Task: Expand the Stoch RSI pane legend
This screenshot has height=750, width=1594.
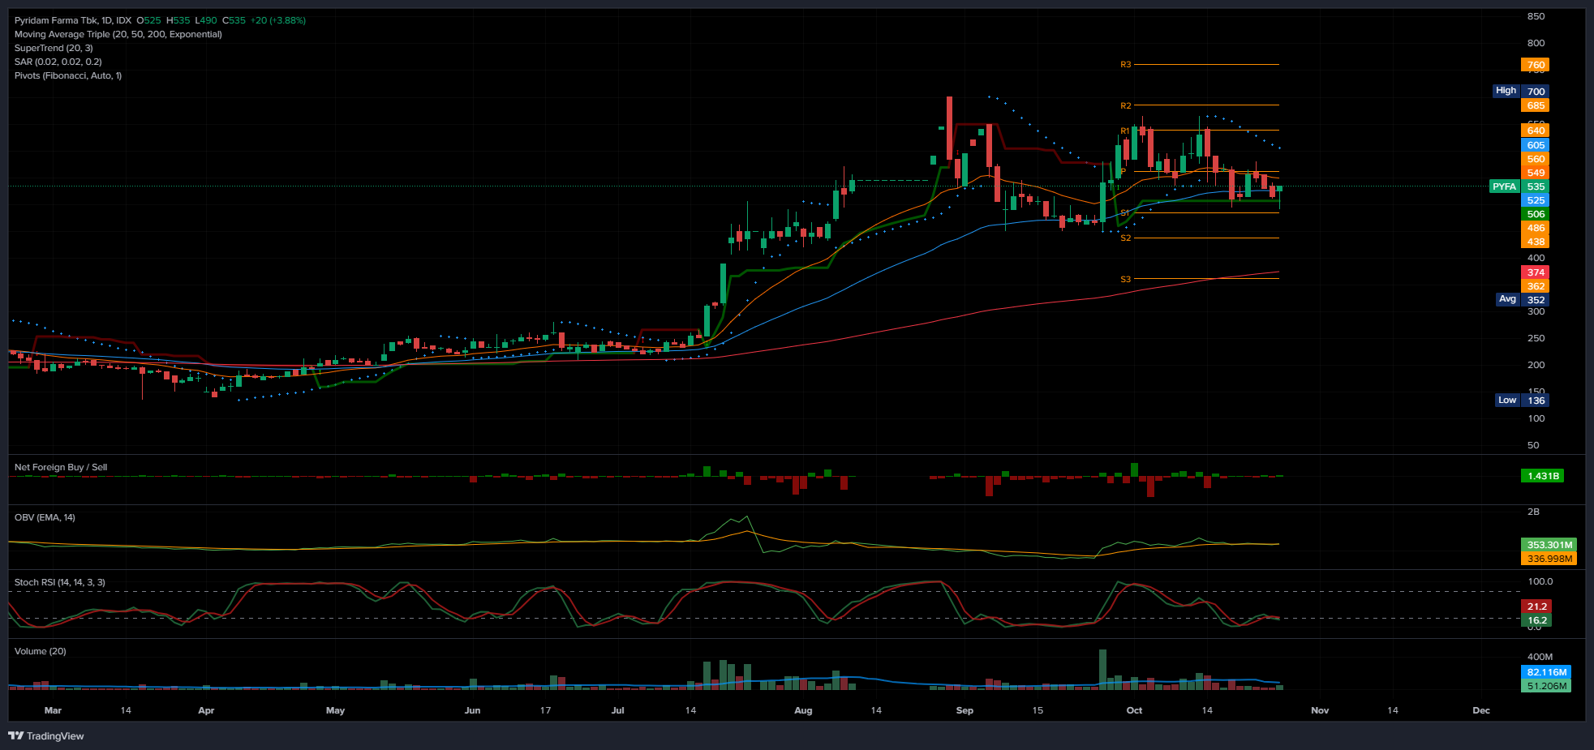Action: (x=59, y=582)
